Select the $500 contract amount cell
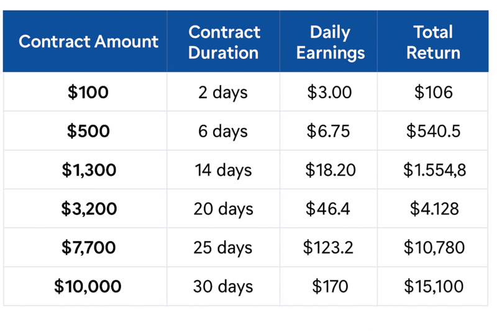497x331 pixels. coord(88,131)
